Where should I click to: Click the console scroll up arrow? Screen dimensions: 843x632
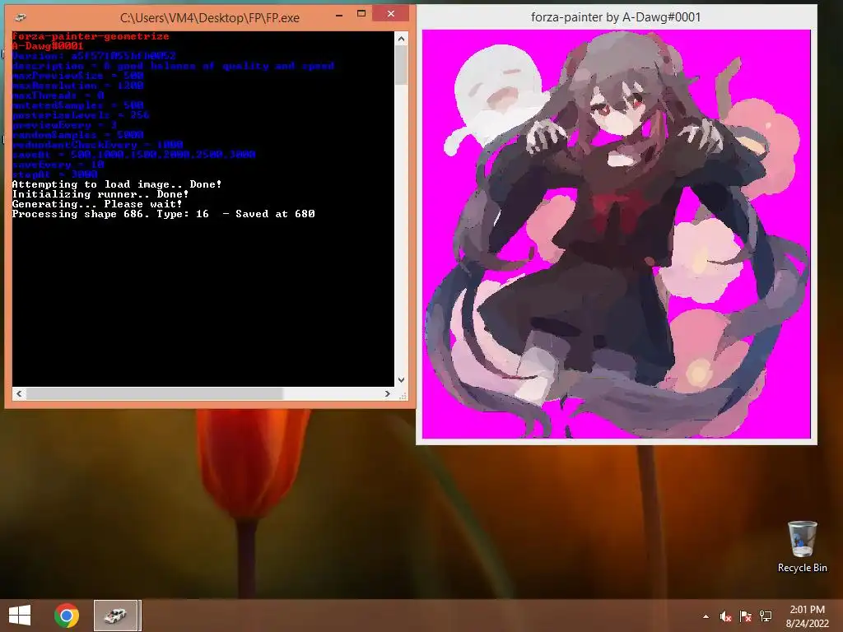401,38
